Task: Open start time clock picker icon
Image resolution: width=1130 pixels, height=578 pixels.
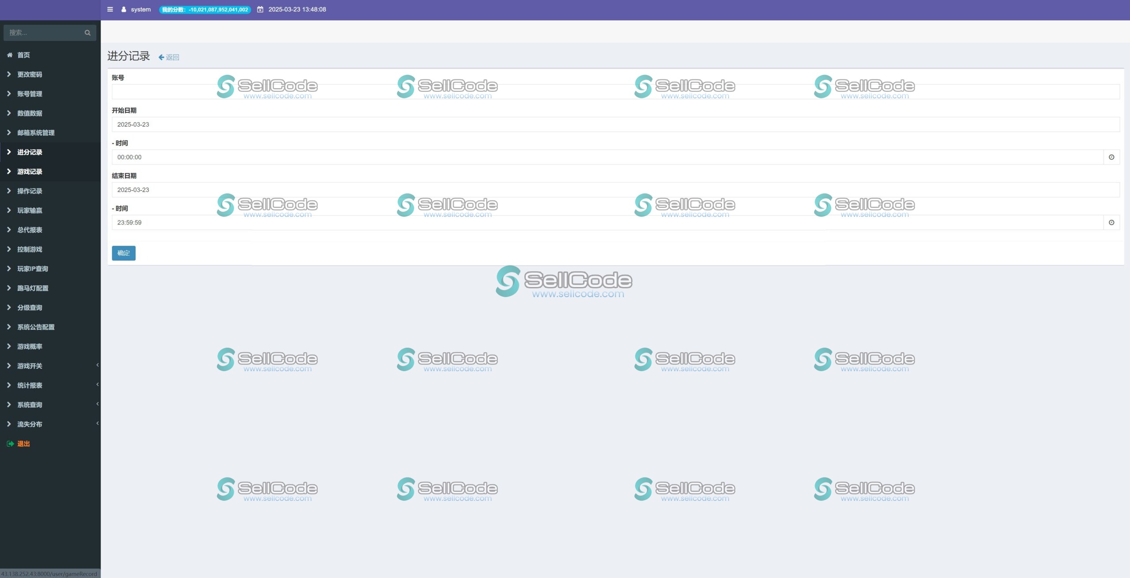Action: [1111, 157]
